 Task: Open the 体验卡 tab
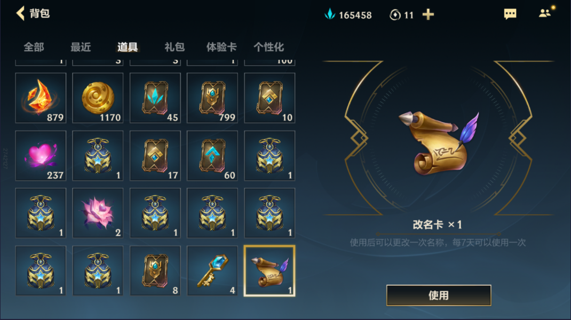(221, 47)
